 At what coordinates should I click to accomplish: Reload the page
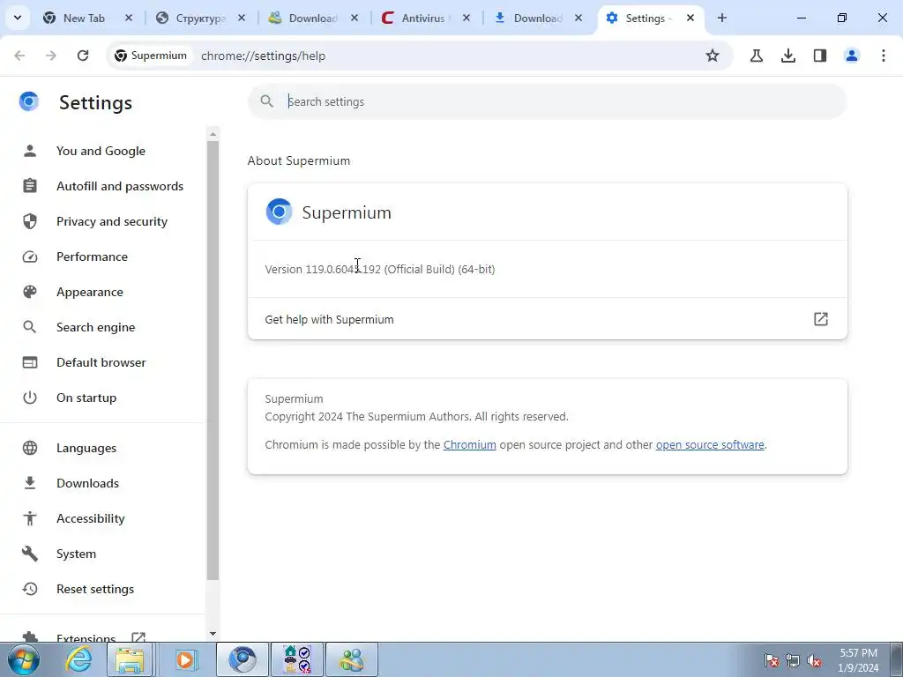click(83, 56)
